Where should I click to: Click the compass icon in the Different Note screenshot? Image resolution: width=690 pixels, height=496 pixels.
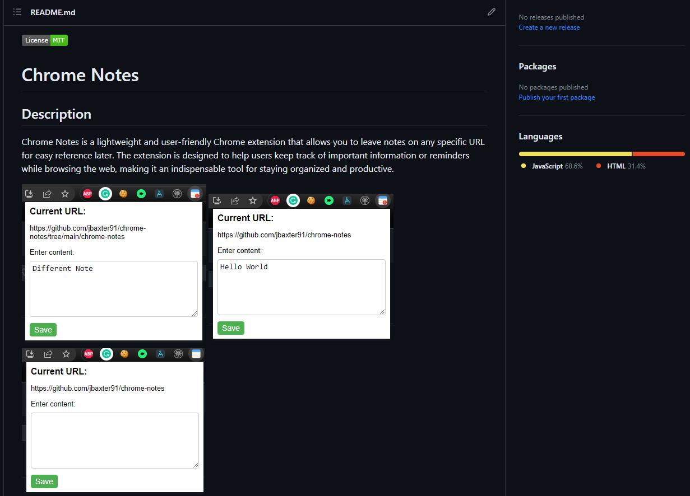159,194
